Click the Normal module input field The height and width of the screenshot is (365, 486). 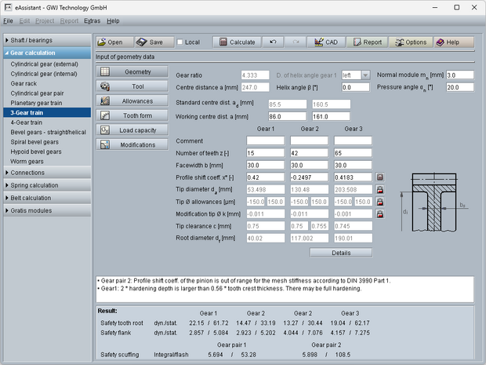pos(461,75)
